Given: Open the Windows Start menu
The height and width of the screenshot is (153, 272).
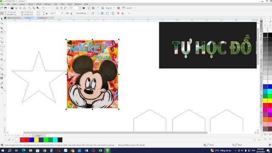Looking at the screenshot, I should (x=3, y=150).
